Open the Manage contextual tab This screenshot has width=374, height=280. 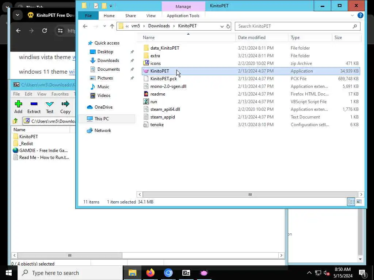(x=183, y=7)
